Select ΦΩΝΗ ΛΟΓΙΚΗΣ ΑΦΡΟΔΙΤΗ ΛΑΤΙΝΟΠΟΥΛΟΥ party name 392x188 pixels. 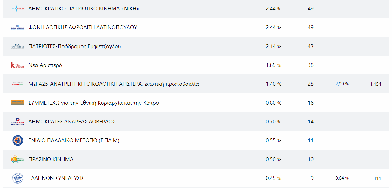tap(83, 27)
